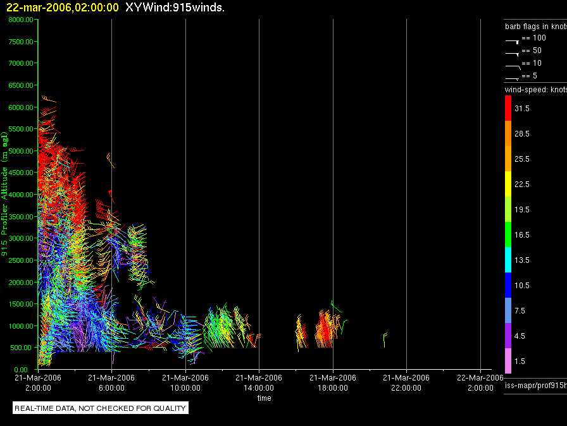The height and width of the screenshot is (426, 567).
Task: Click the 'time' x-axis title
Action: coord(265,398)
